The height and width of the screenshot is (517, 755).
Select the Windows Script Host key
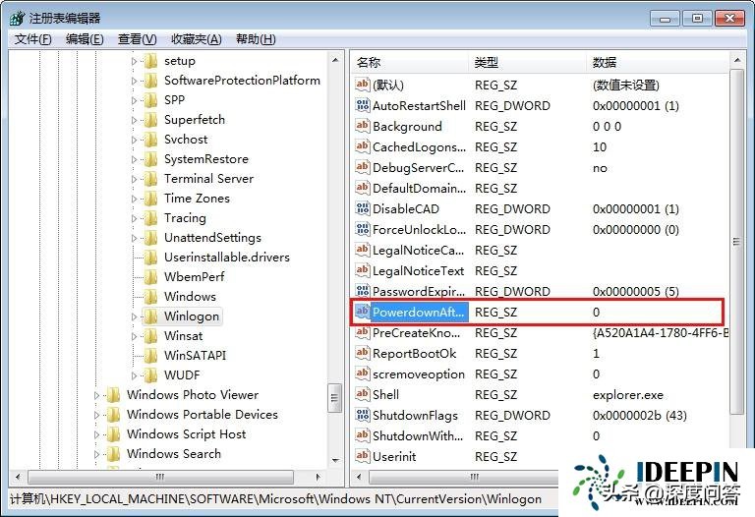point(187,434)
